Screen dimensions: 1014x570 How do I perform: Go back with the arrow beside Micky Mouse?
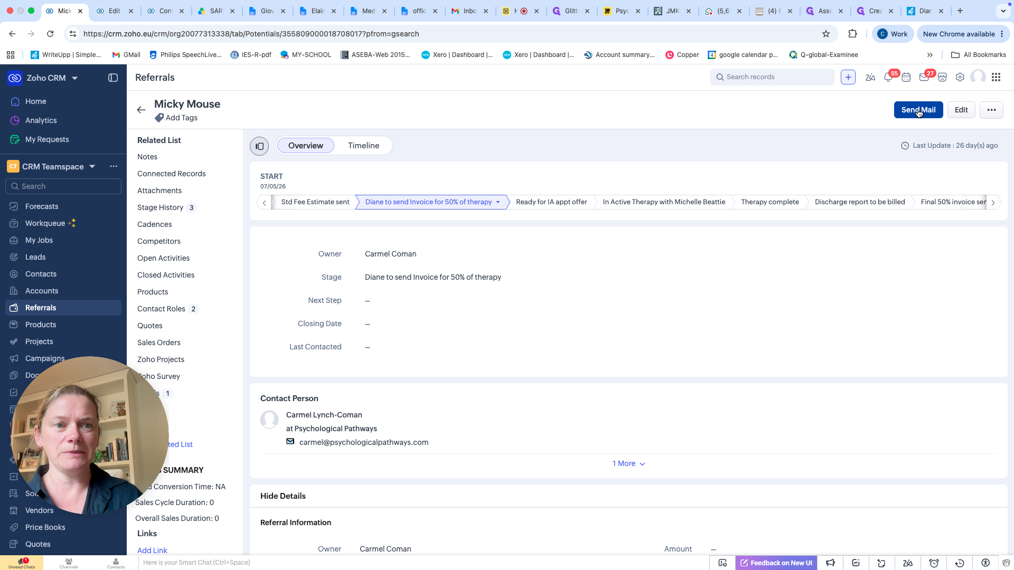coord(141,110)
